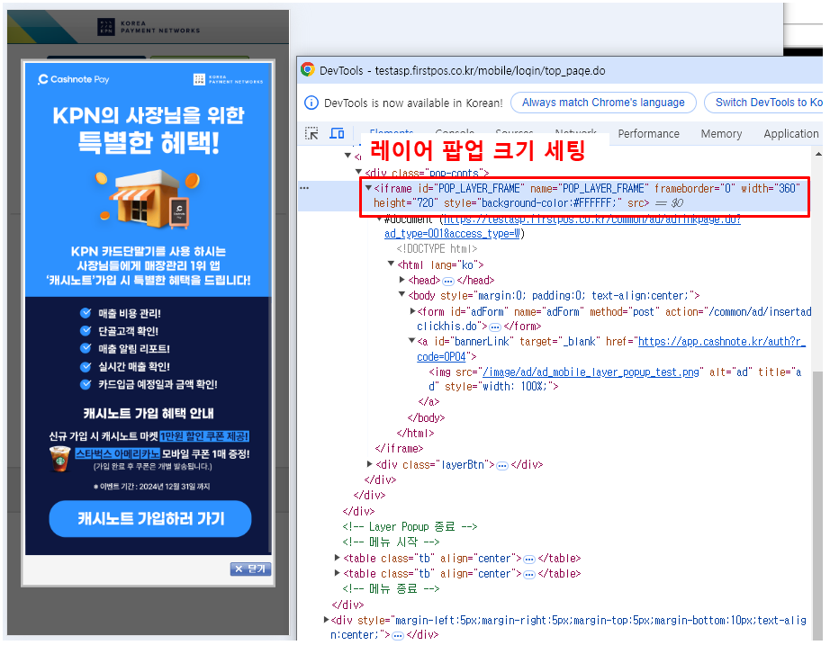Click the Elements panel scrollbar up arrow
The height and width of the screenshot is (645, 830).
[x=818, y=154]
